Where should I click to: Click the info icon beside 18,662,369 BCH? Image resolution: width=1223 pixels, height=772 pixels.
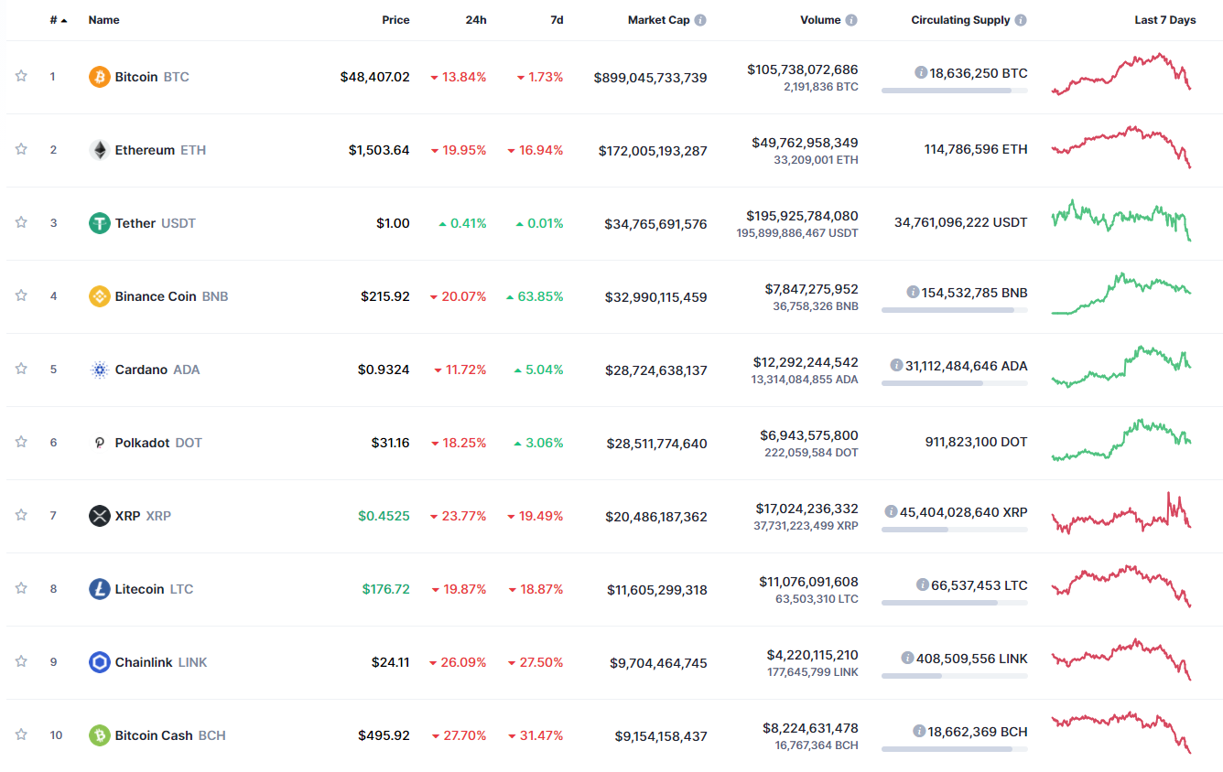point(919,732)
